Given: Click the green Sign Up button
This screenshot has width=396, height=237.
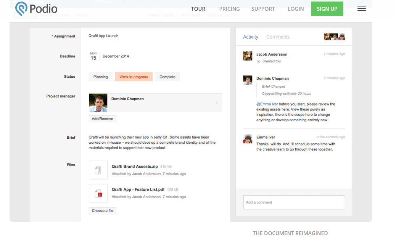Looking at the screenshot, I should 327,9.
